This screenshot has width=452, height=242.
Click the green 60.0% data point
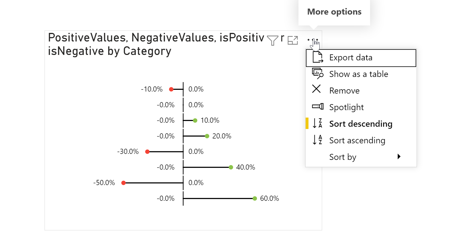(255, 198)
